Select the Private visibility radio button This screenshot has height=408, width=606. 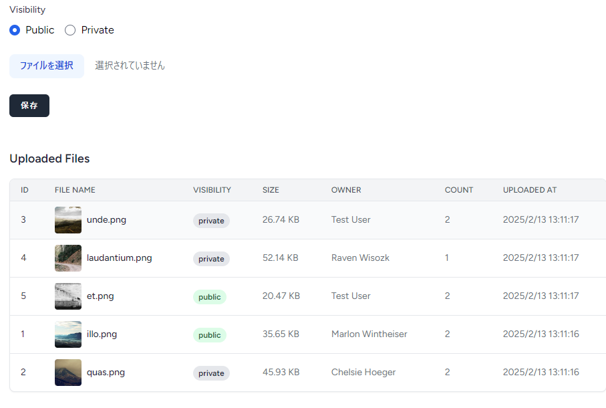pyautogui.click(x=70, y=30)
